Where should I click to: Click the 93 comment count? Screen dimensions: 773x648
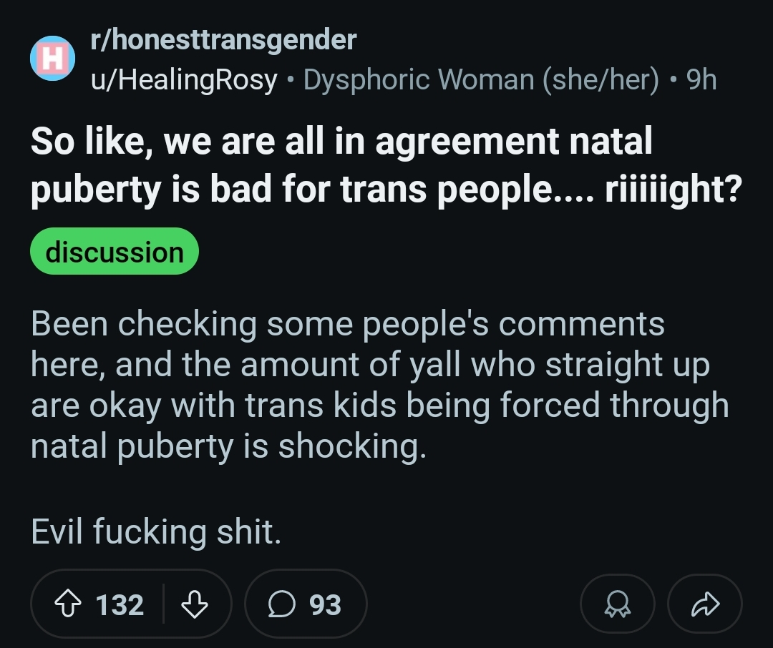pos(325,605)
